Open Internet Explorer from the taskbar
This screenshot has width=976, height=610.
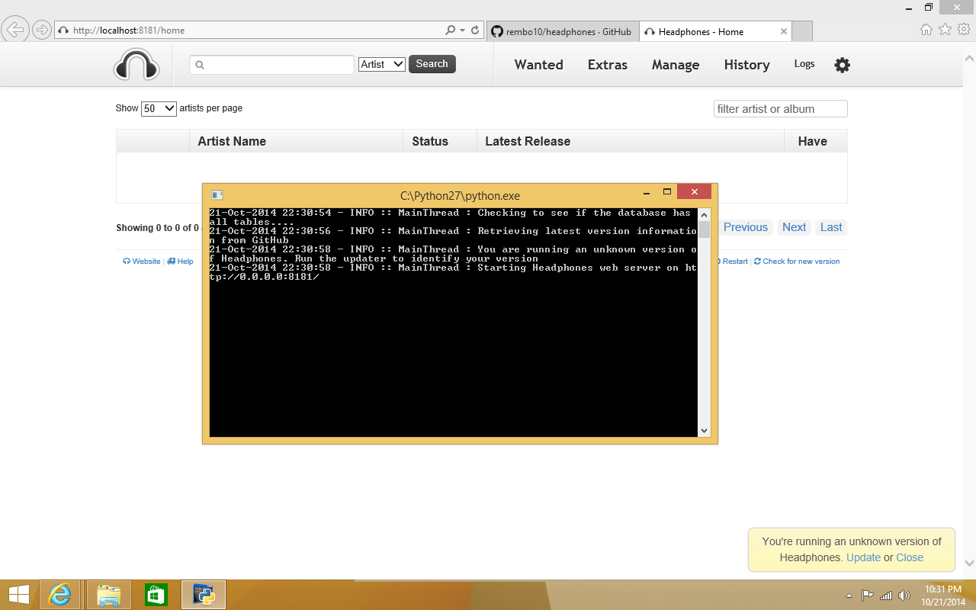(x=60, y=595)
